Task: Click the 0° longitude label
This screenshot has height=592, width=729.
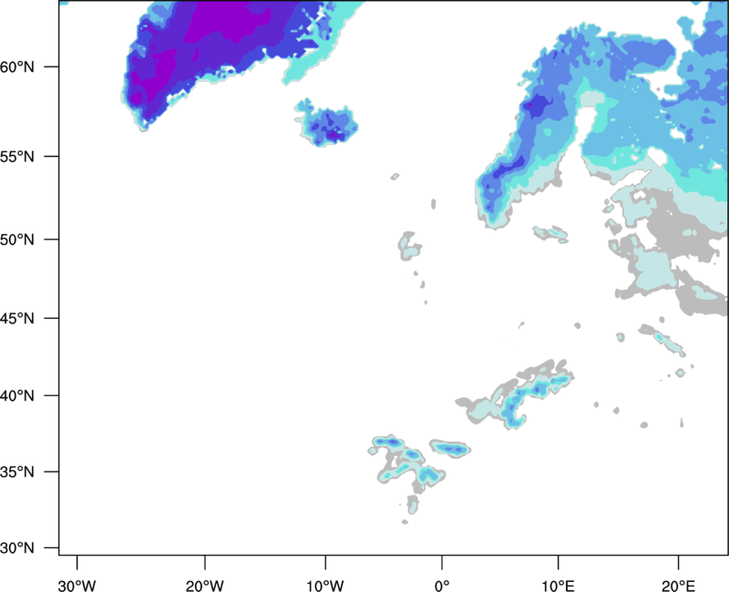Action: 442,586
